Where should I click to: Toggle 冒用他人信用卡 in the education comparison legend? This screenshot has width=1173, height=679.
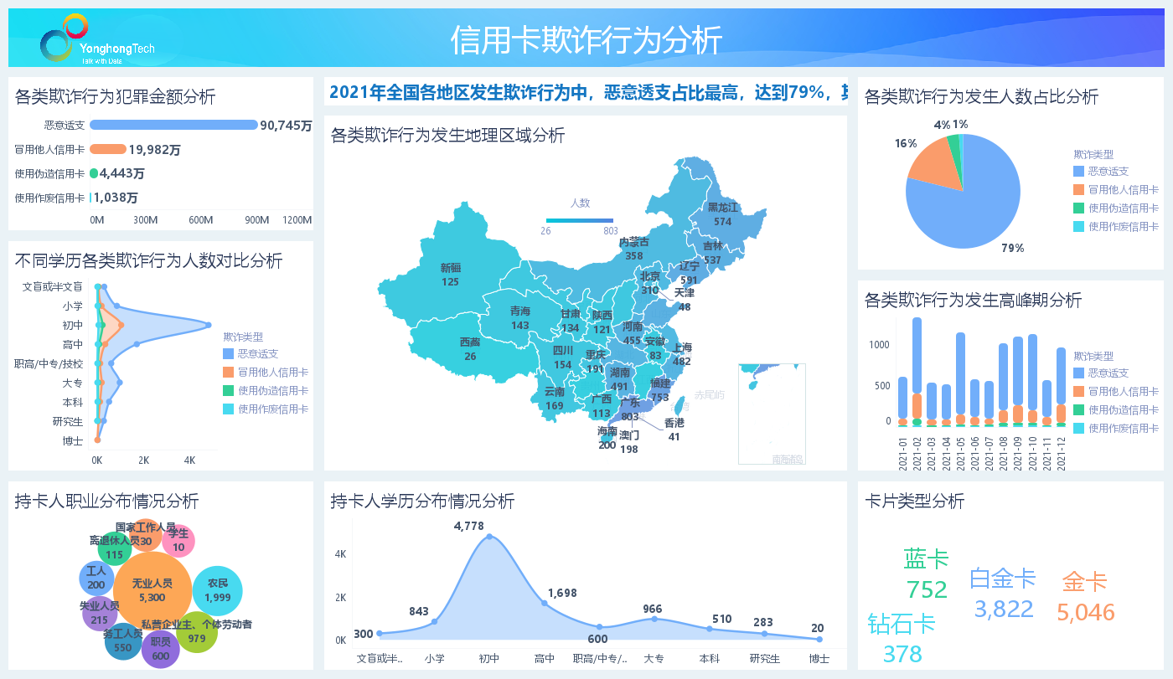click(272, 372)
